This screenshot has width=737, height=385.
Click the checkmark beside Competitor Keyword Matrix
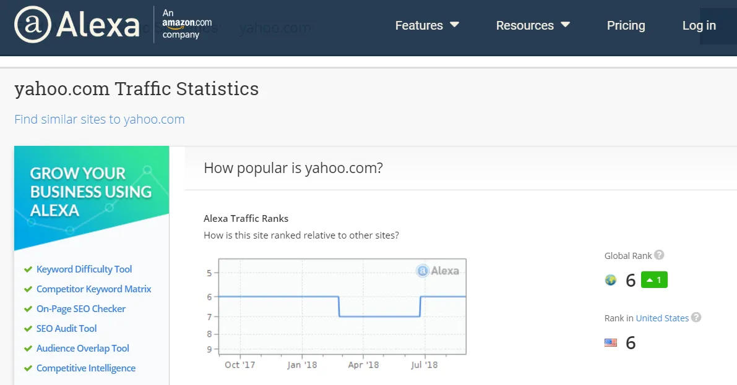(x=28, y=289)
